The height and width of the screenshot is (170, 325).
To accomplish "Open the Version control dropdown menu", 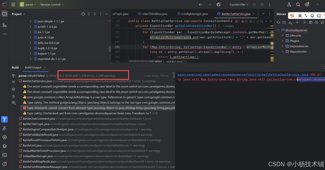I will pyautogui.click(x=52, y=4).
